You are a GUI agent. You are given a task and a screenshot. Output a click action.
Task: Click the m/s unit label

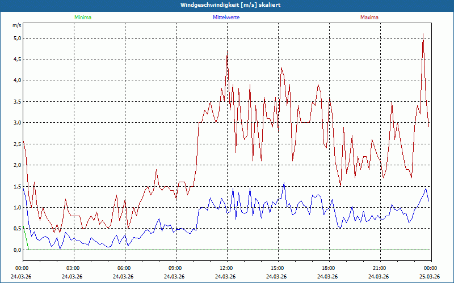click(16, 25)
